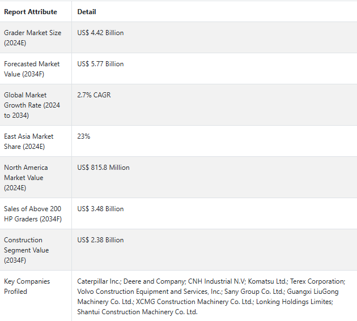
Task: Click the US$ 3.48 Billion value
Action: click(x=100, y=209)
